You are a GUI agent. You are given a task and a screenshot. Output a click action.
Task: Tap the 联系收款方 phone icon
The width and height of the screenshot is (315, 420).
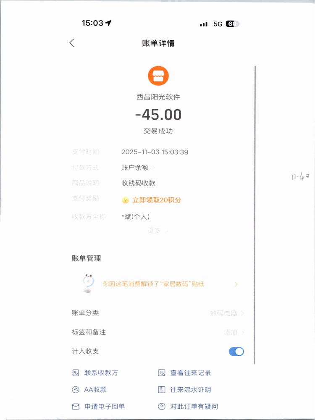tap(76, 373)
